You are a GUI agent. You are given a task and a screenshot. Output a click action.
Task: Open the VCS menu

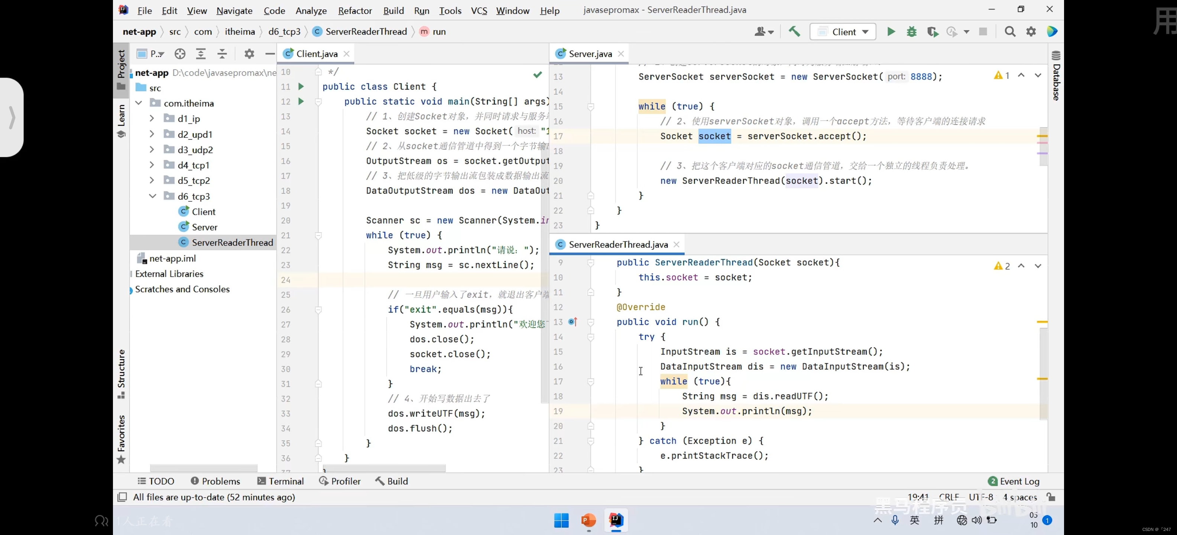(x=479, y=10)
